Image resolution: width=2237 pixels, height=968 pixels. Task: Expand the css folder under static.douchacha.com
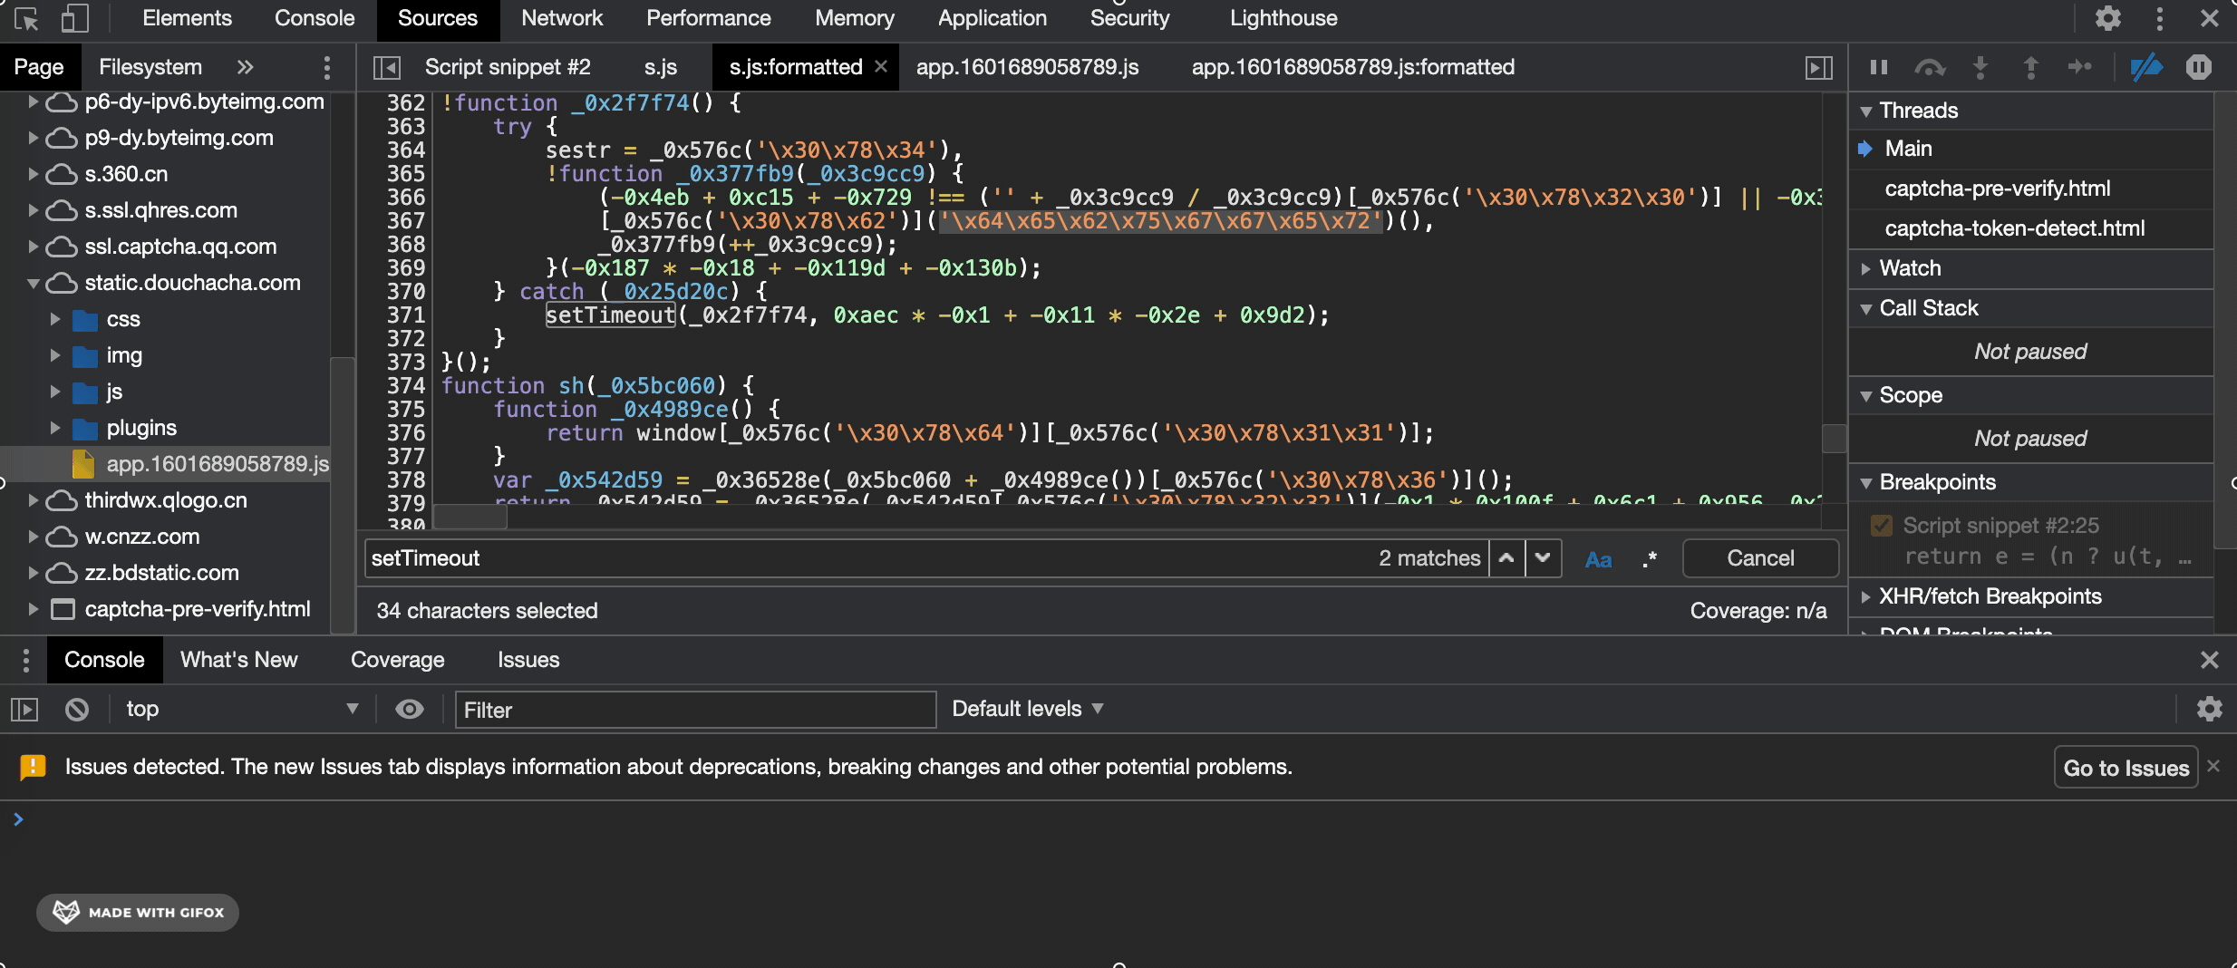pos(56,319)
